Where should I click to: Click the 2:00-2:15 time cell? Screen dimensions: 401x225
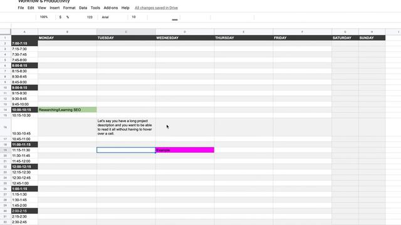(24, 211)
